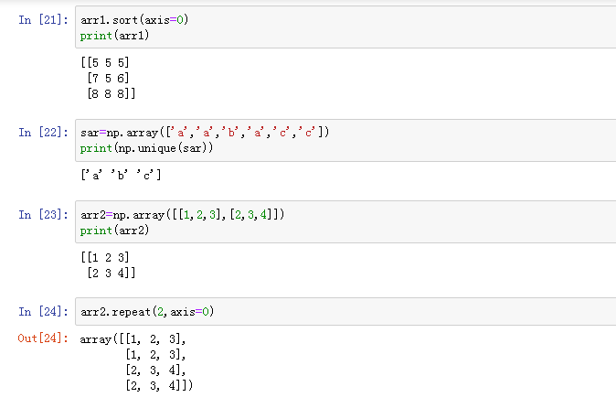Click the In [22] cell prompt label

pyautogui.click(x=43, y=133)
